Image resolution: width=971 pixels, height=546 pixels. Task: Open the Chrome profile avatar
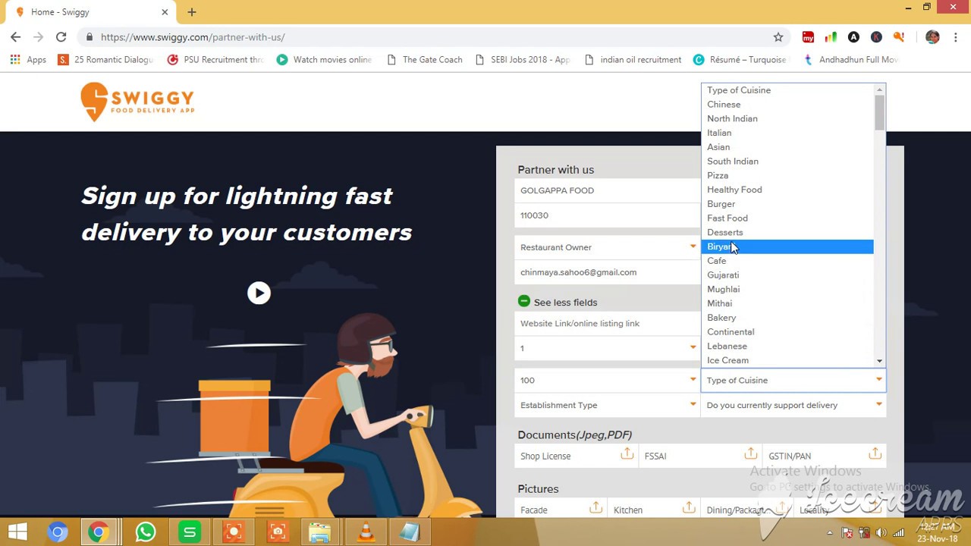click(x=932, y=37)
